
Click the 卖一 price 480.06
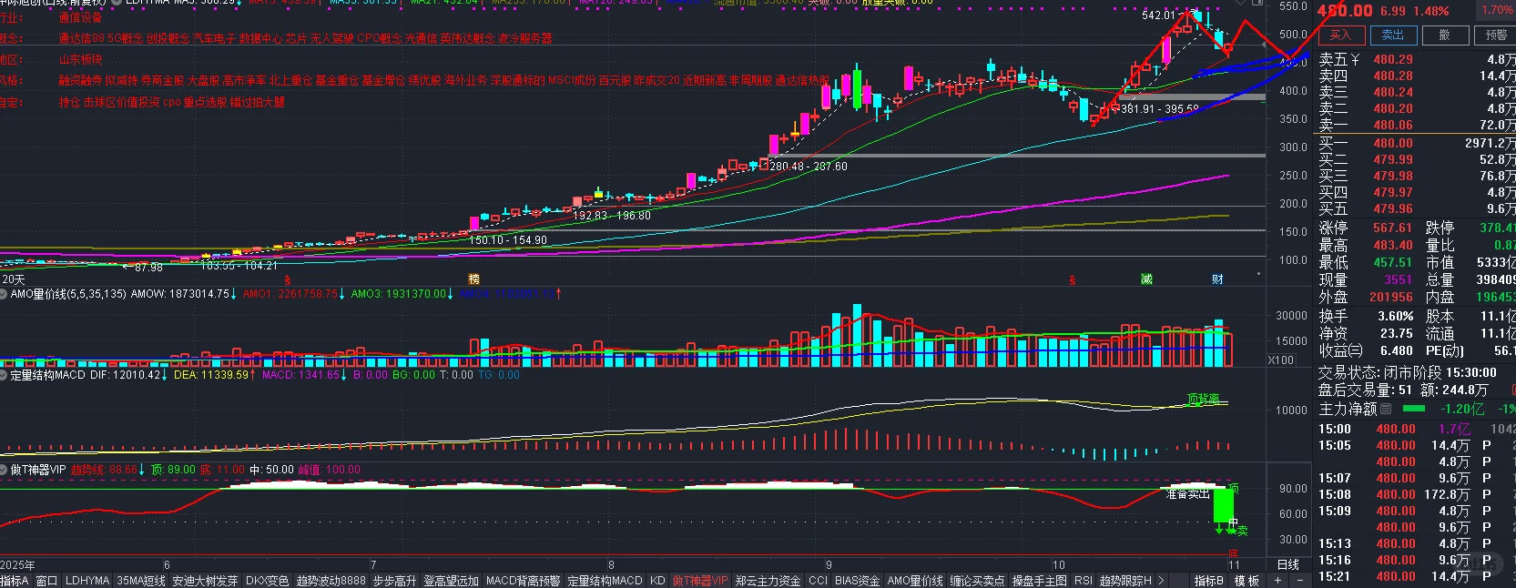tap(1393, 125)
